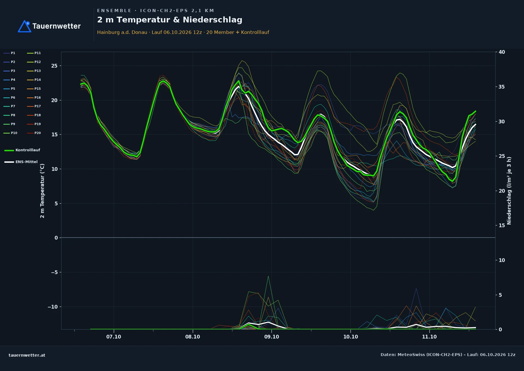This screenshot has width=524, height=371.
Task: Click the 09.10 date axis label
Action: [x=271, y=337]
